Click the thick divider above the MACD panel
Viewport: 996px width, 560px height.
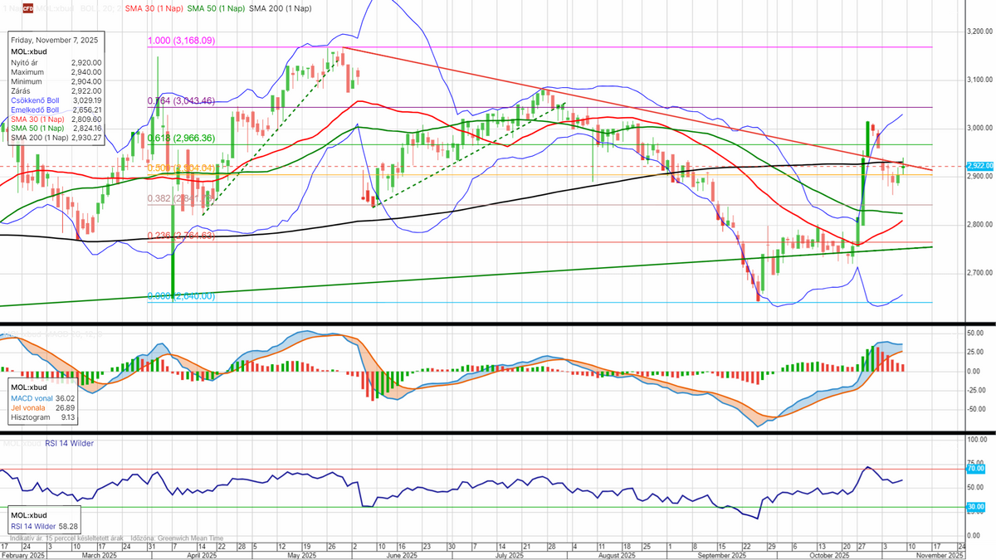(x=498, y=323)
